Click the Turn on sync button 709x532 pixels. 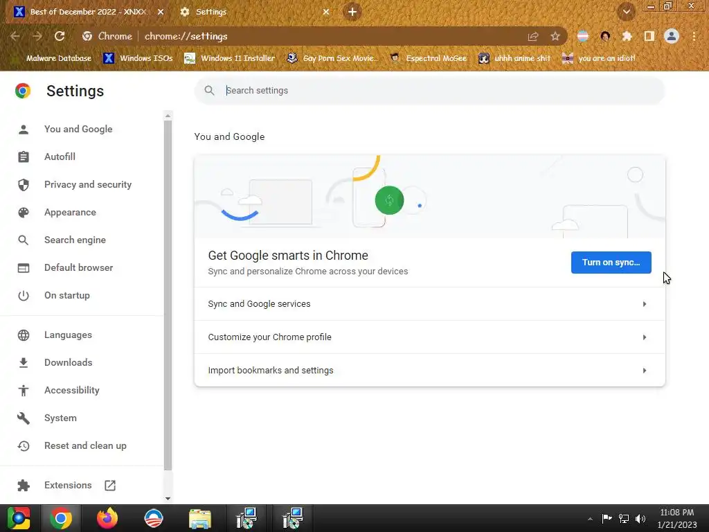click(x=611, y=263)
